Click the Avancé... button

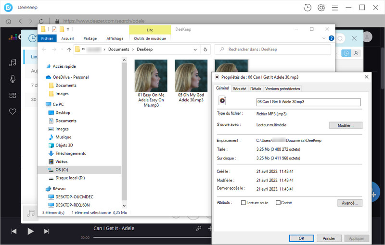pyautogui.click(x=350, y=203)
